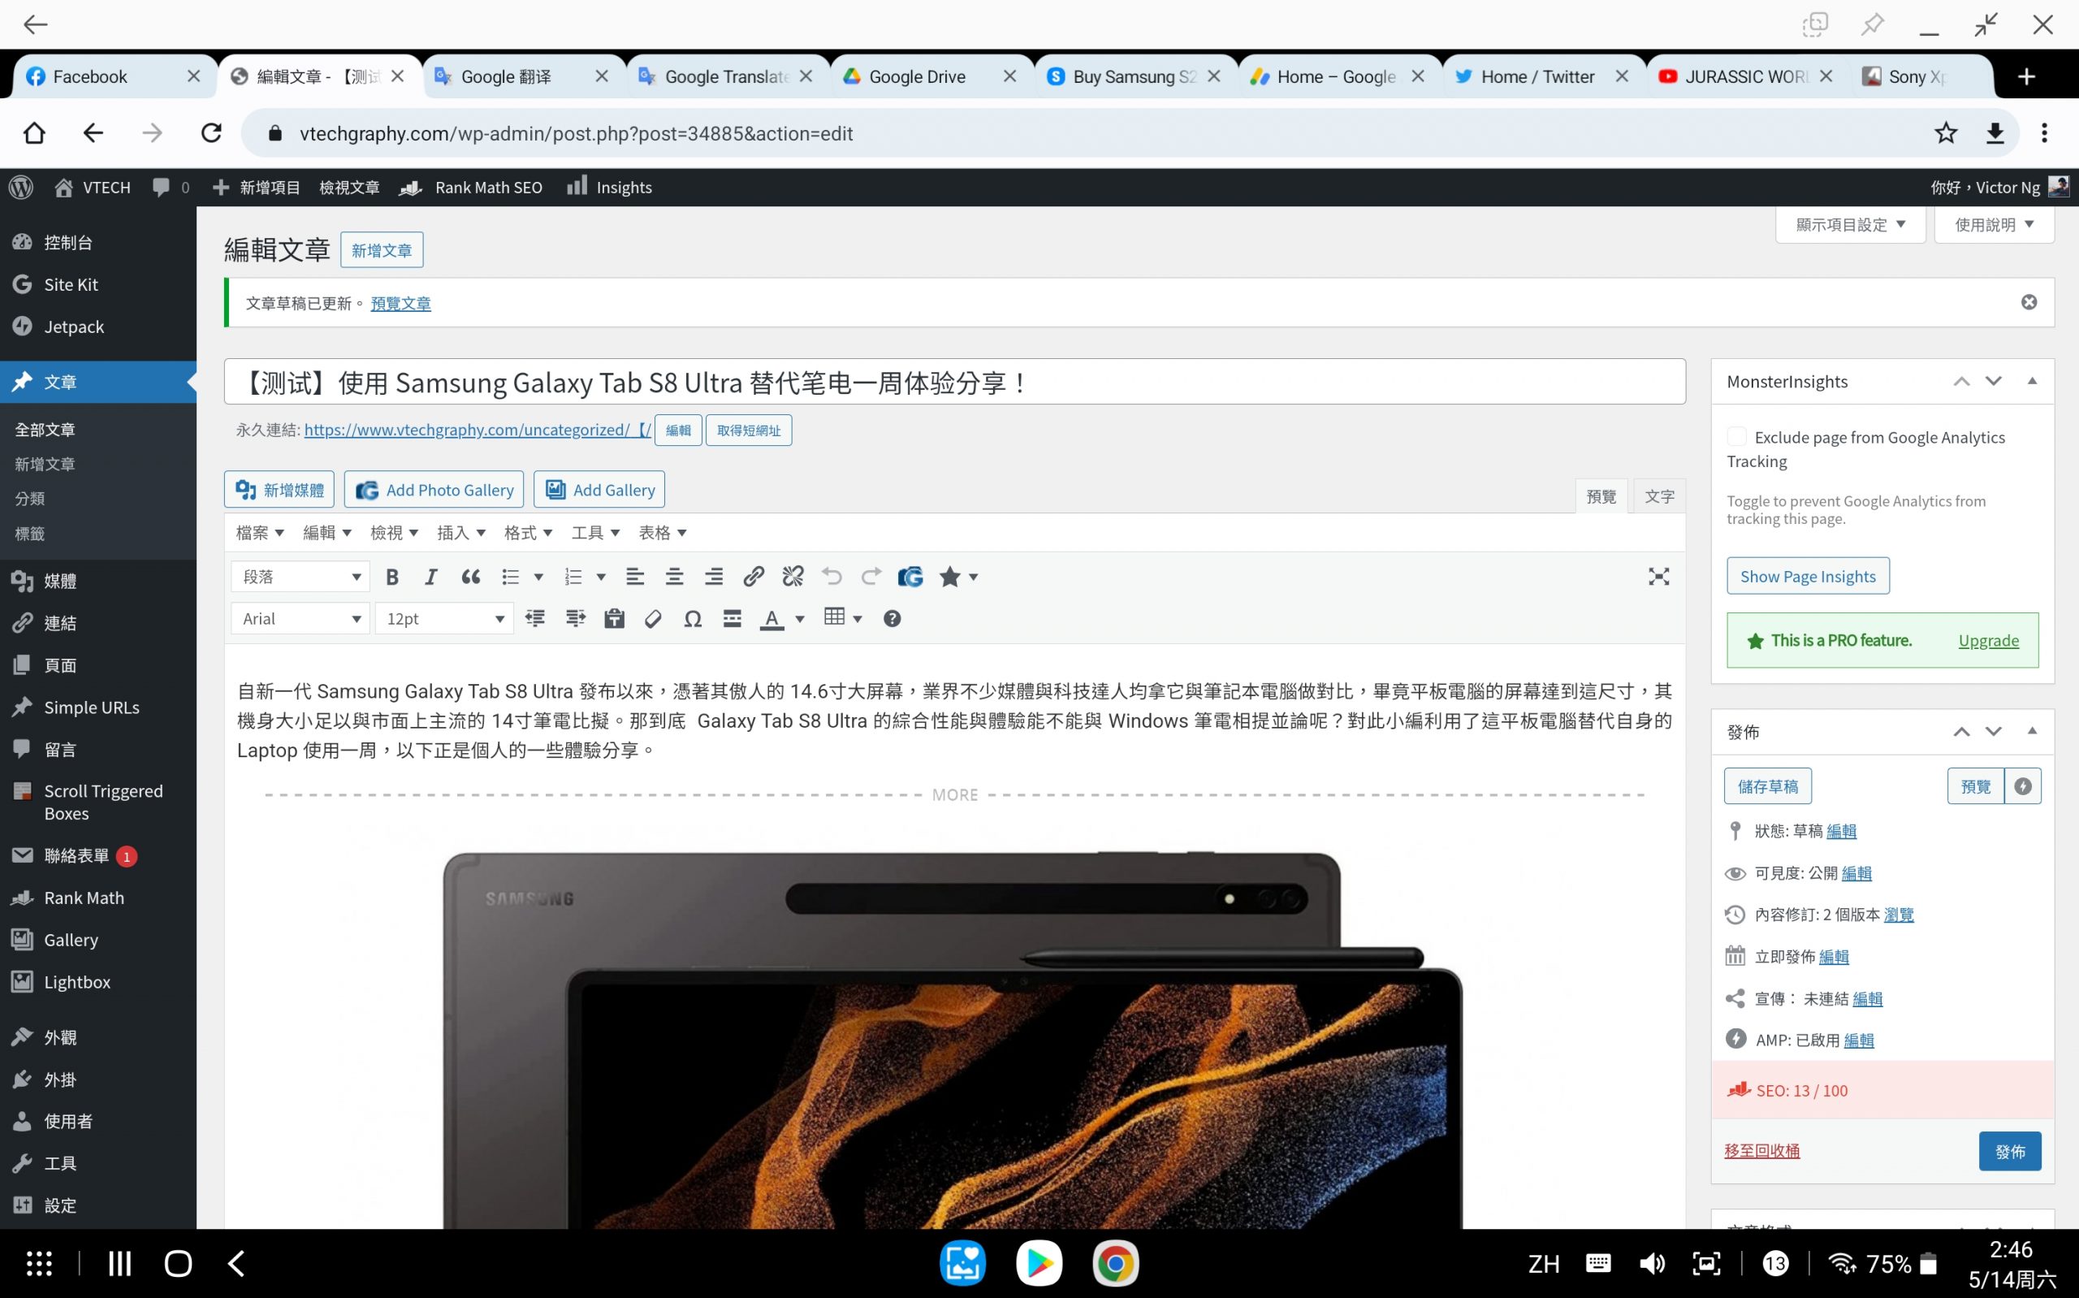This screenshot has height=1298, width=2079.
Task: Click 移至回收桶 move to trash link
Action: [1761, 1151]
